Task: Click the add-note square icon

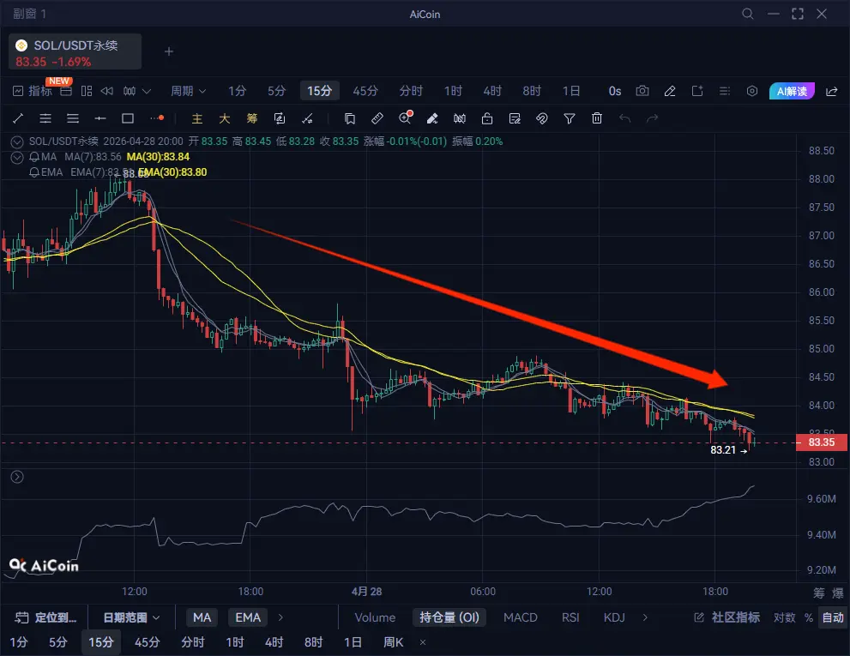Action: pyautogui.click(x=697, y=91)
